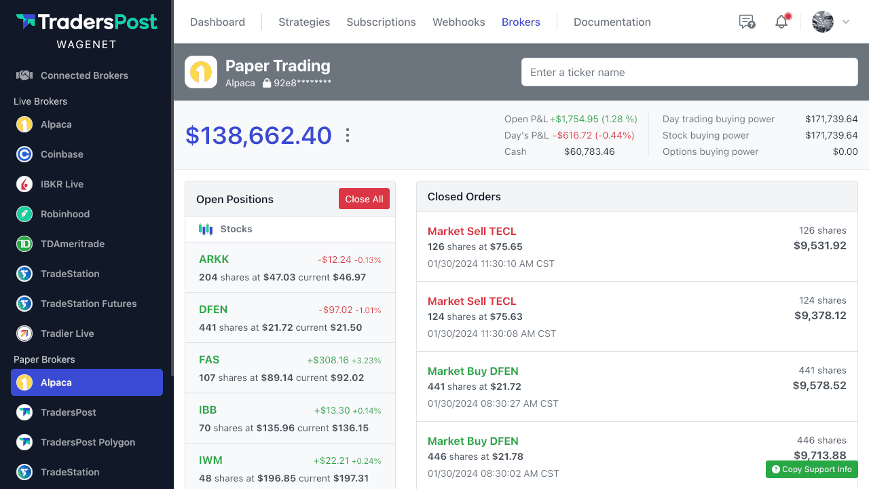This screenshot has width=869, height=489.
Task: Click the paper Alpaca broker icon
Action: tap(24, 382)
